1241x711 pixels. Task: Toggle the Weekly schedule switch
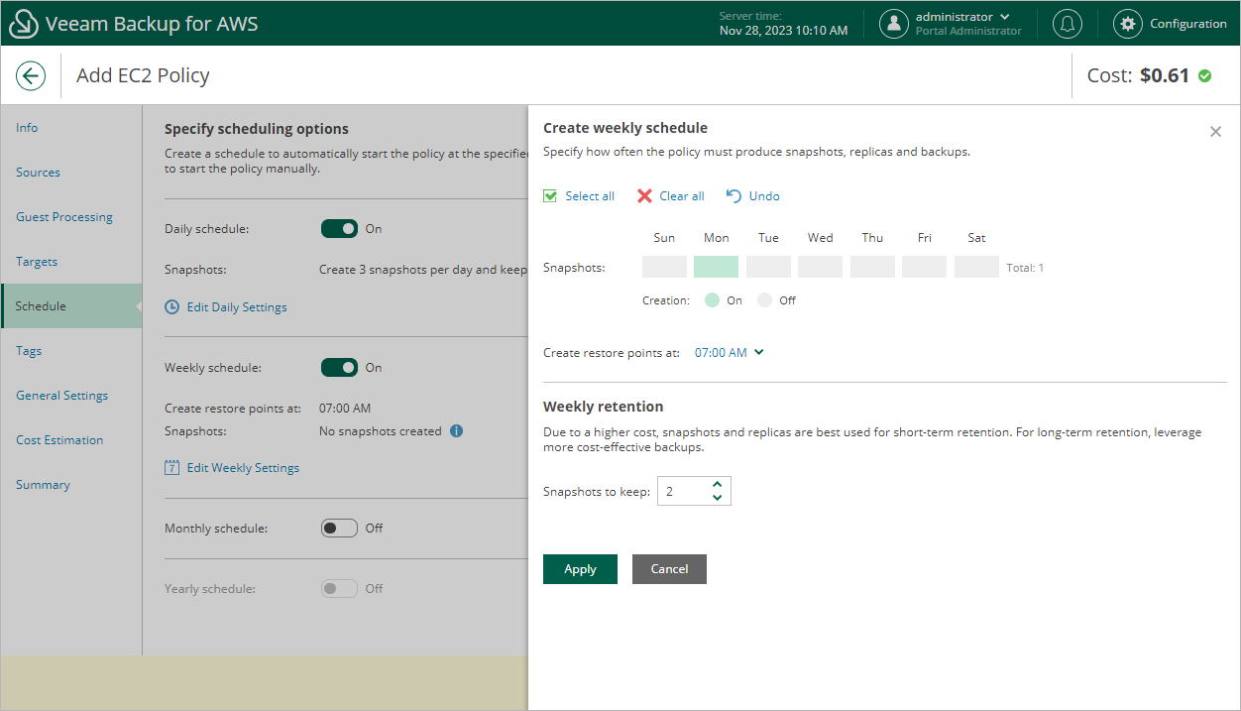tap(339, 367)
